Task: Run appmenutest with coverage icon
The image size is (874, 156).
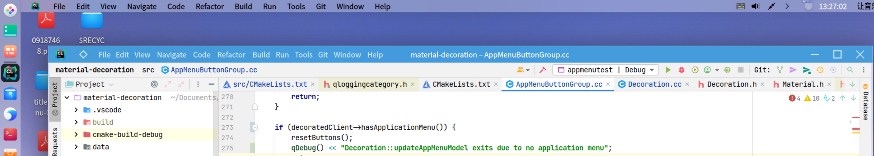Action: click(694, 70)
